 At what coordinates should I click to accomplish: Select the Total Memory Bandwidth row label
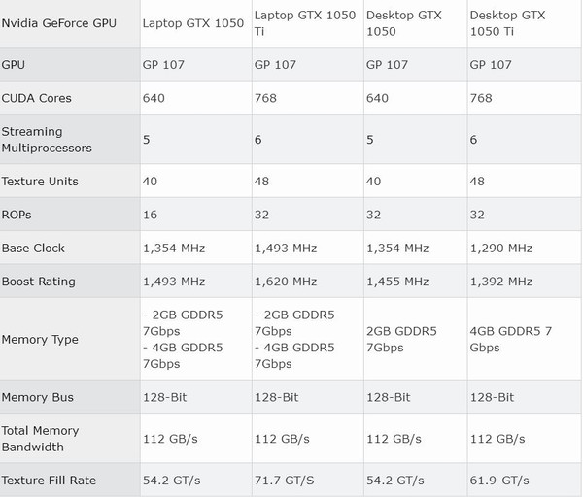[x=41, y=438]
